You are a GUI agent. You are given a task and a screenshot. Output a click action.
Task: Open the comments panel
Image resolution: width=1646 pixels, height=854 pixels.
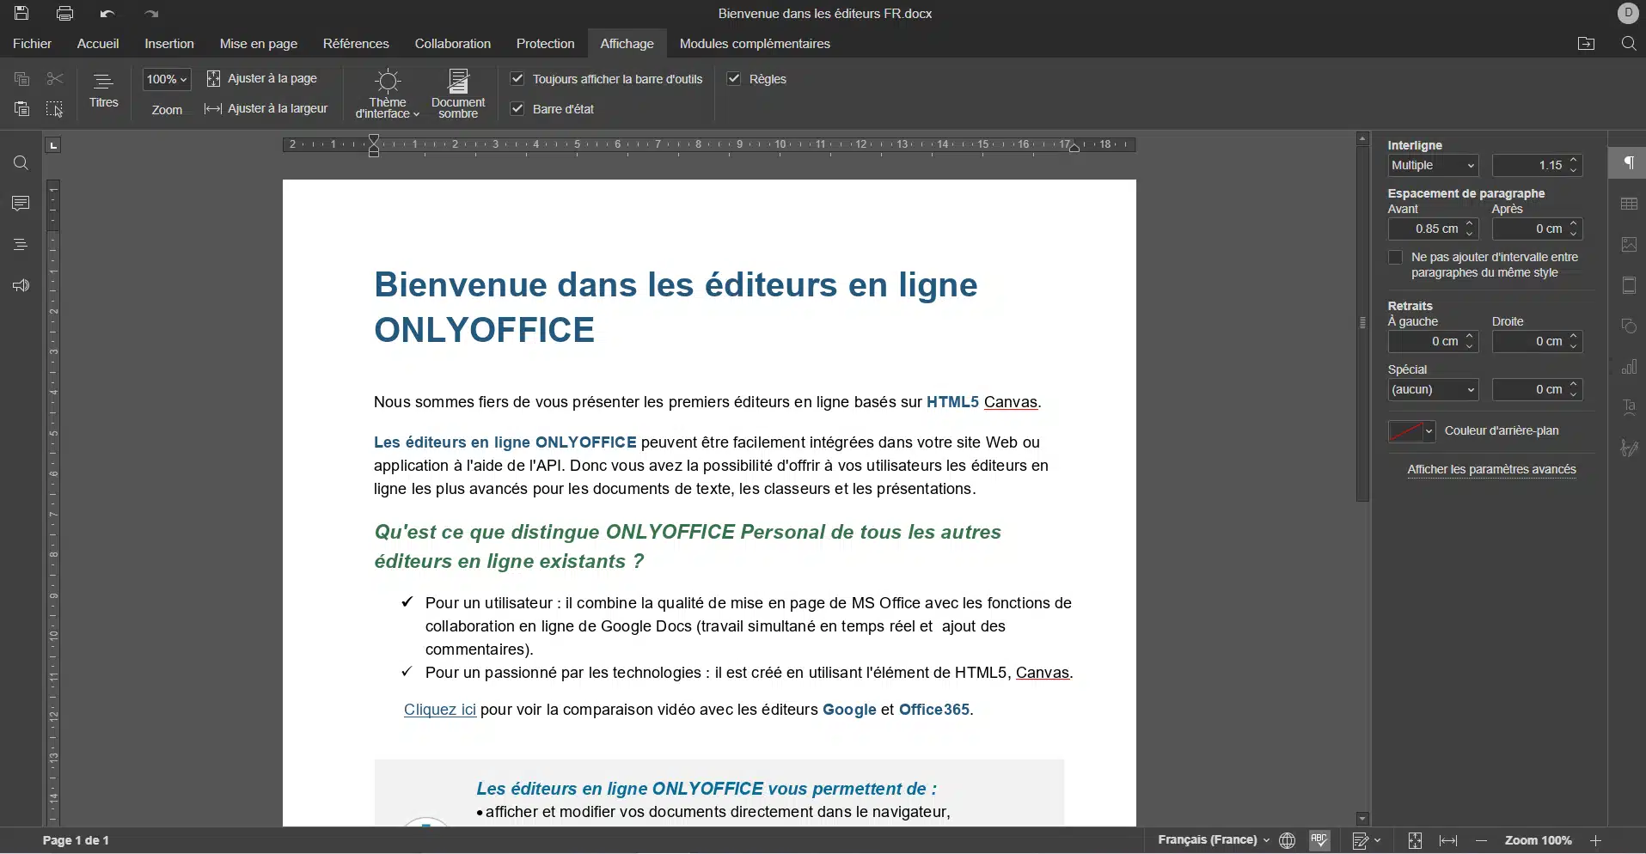(x=21, y=204)
